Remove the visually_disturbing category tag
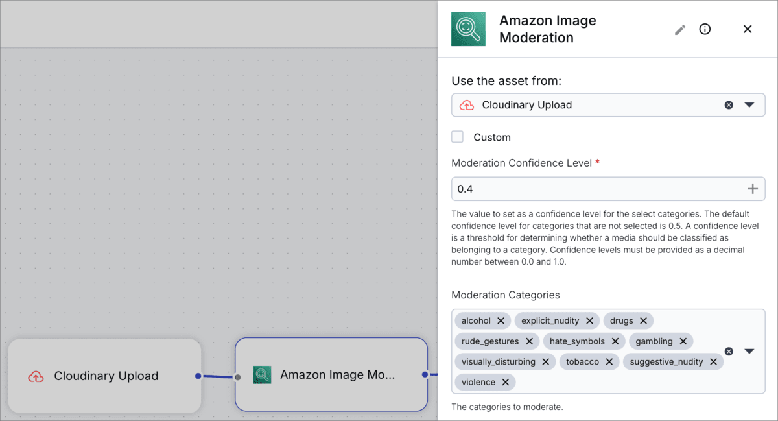This screenshot has width=778, height=421. (545, 361)
